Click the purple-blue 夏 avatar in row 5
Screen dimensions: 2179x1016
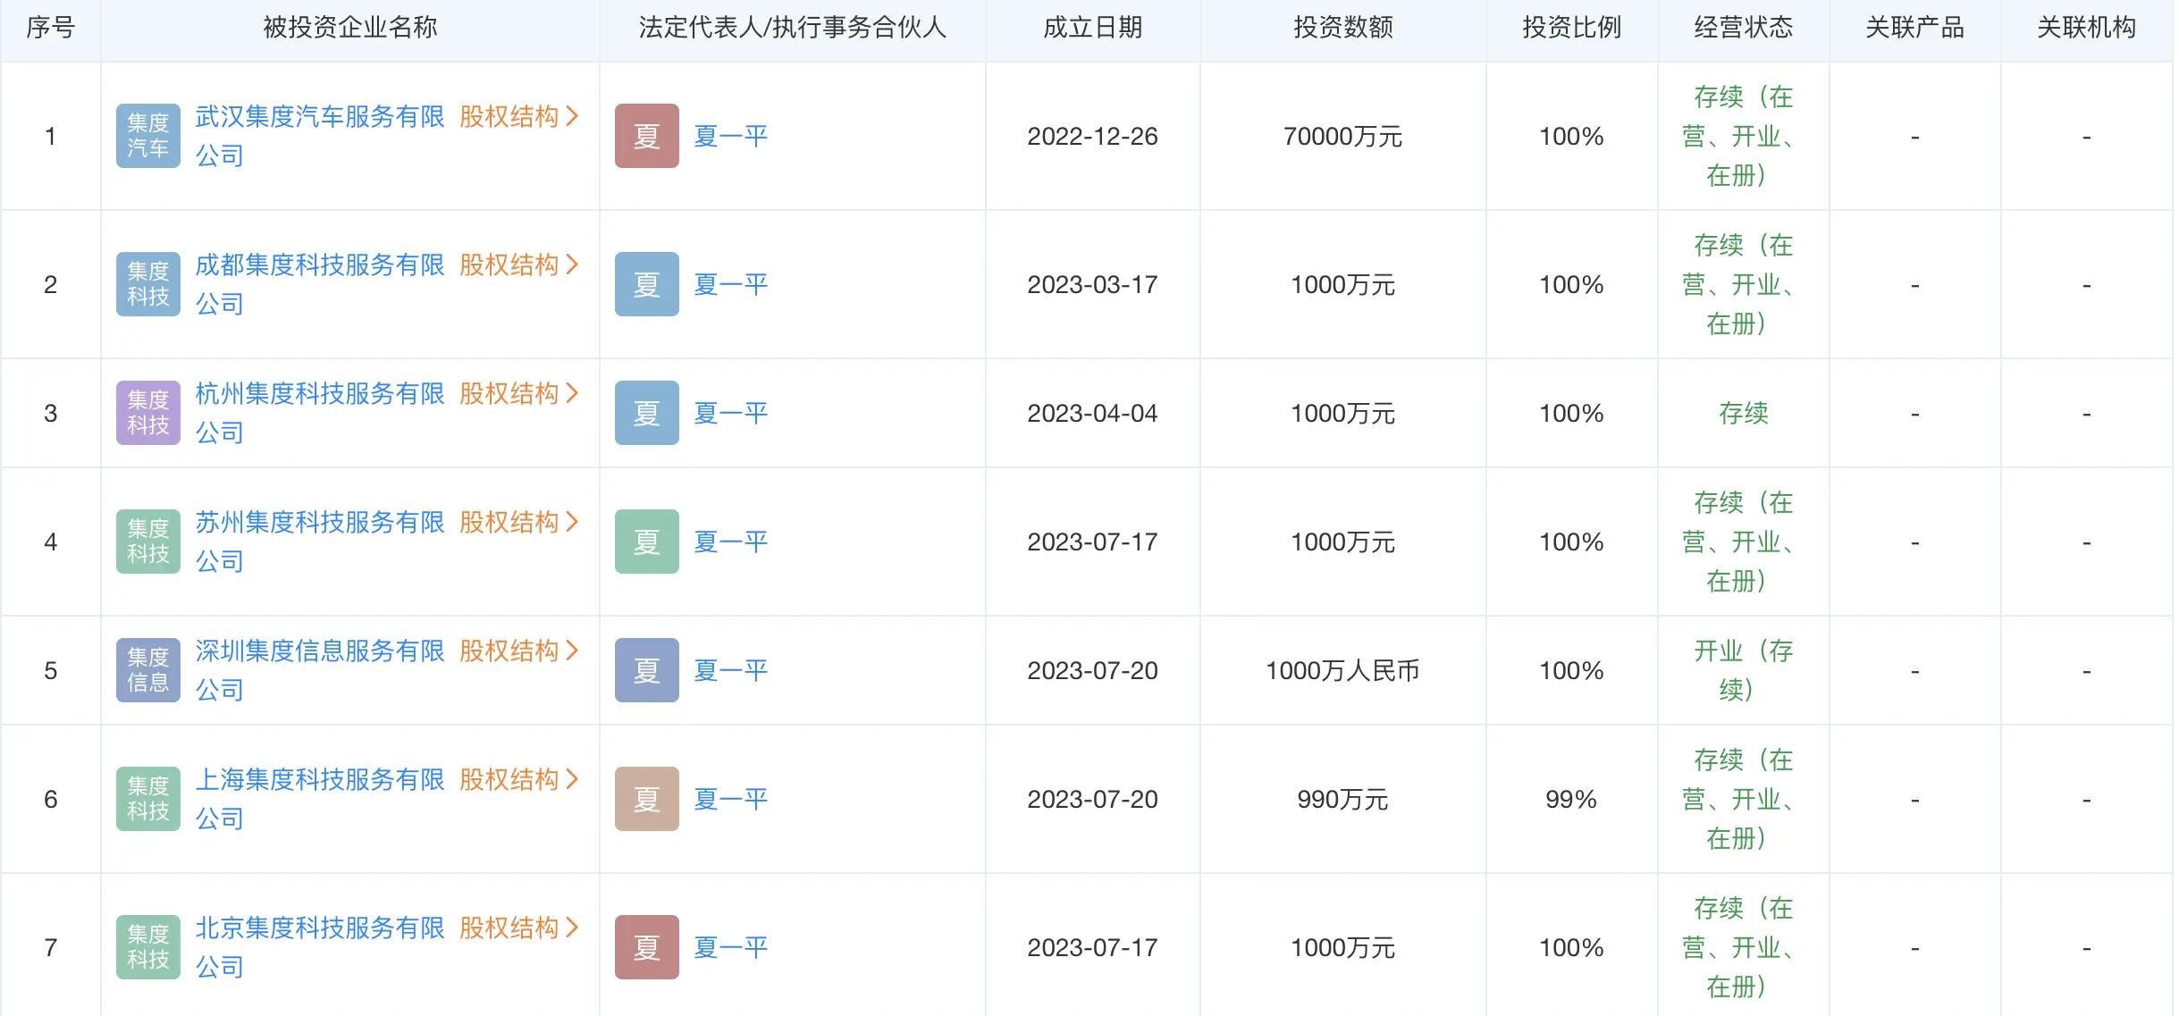[647, 670]
